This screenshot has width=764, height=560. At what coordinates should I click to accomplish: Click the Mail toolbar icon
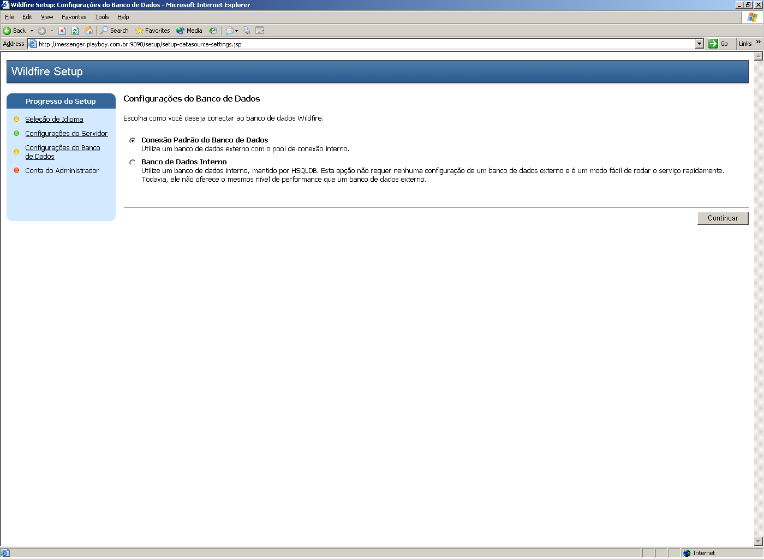[230, 31]
